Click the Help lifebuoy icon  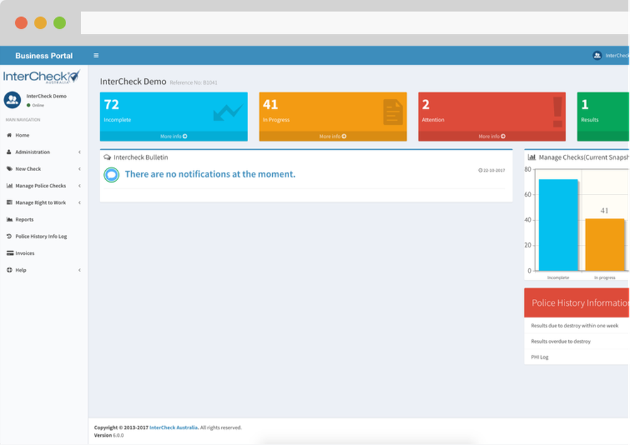[x=9, y=270]
